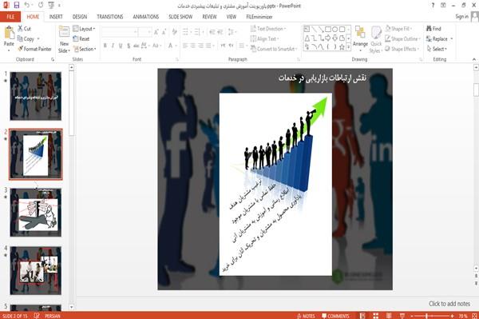Fit slide to current window icon
The image size is (479, 319).
click(x=474, y=316)
